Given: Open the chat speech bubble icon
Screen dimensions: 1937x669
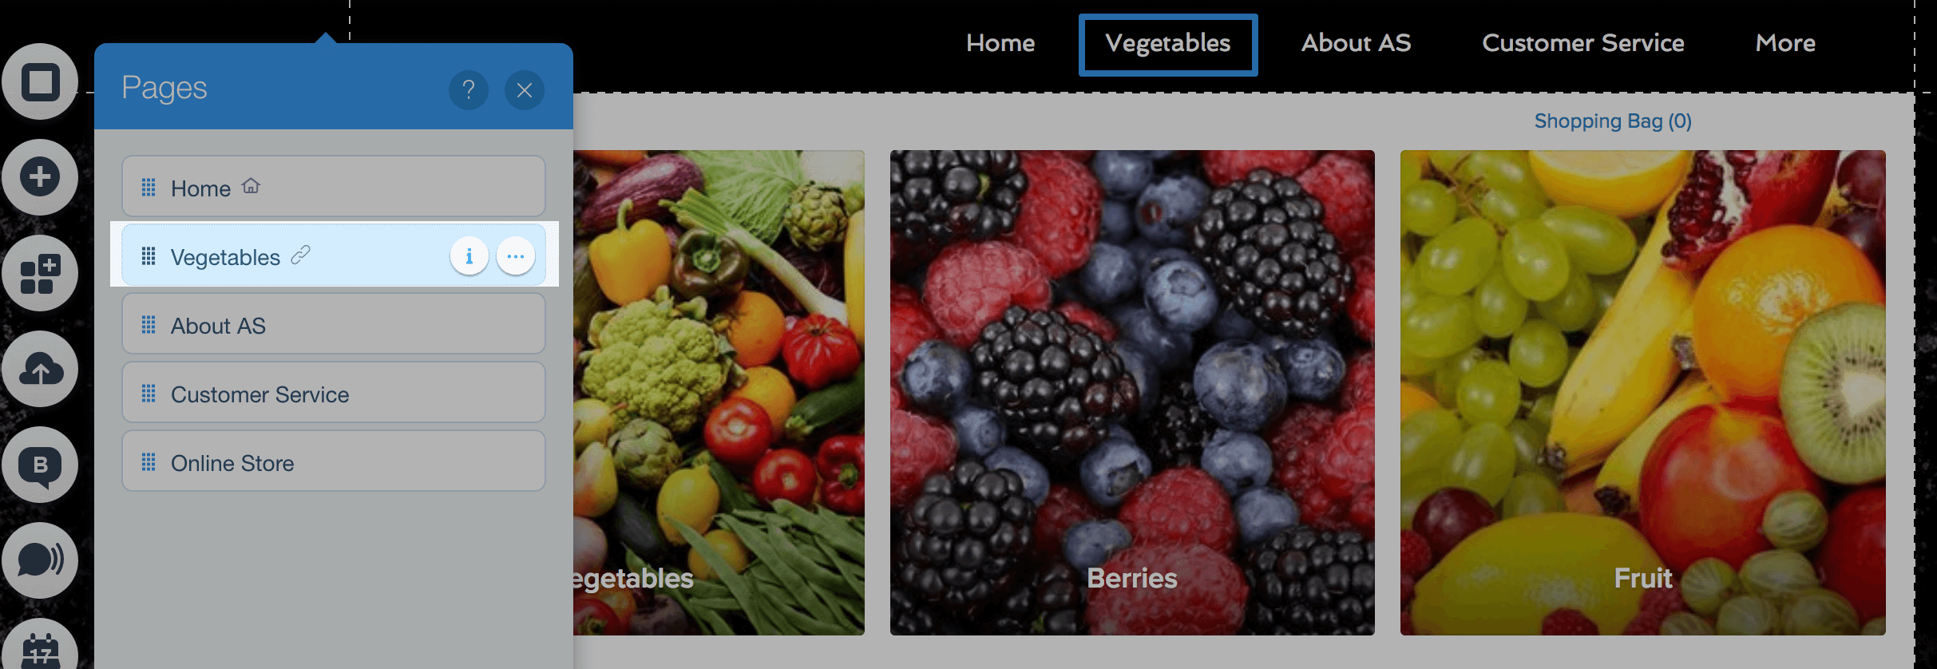Looking at the screenshot, I should [40, 560].
